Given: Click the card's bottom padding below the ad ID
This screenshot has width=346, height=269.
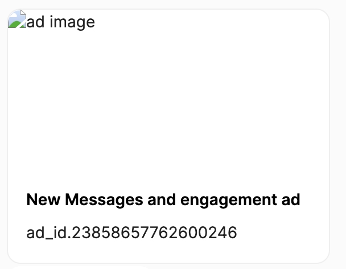Looking at the screenshot, I should (168, 254).
